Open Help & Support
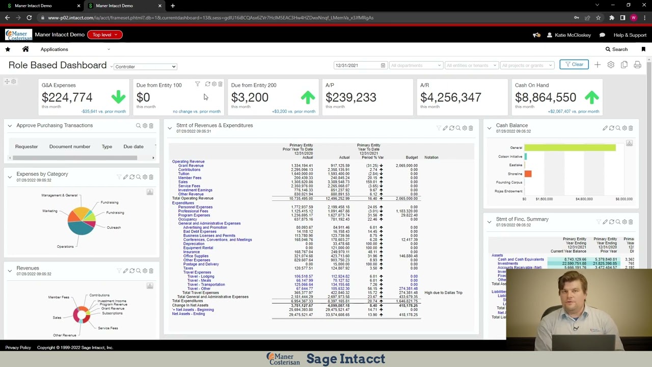 630,35
